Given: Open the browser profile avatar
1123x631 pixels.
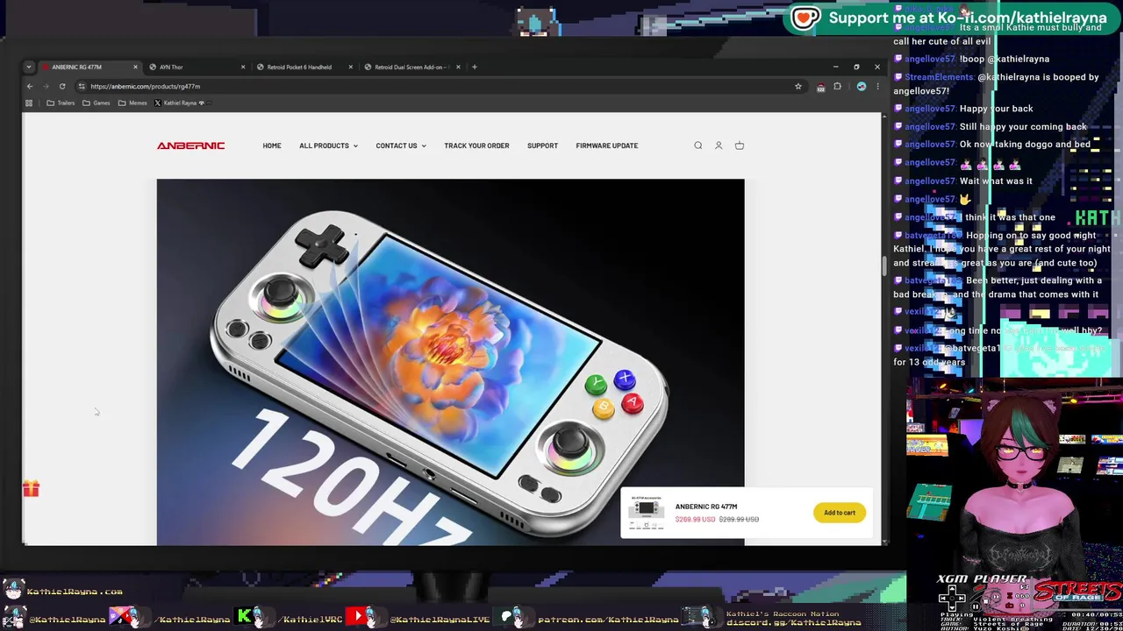Looking at the screenshot, I should pyautogui.click(x=862, y=86).
